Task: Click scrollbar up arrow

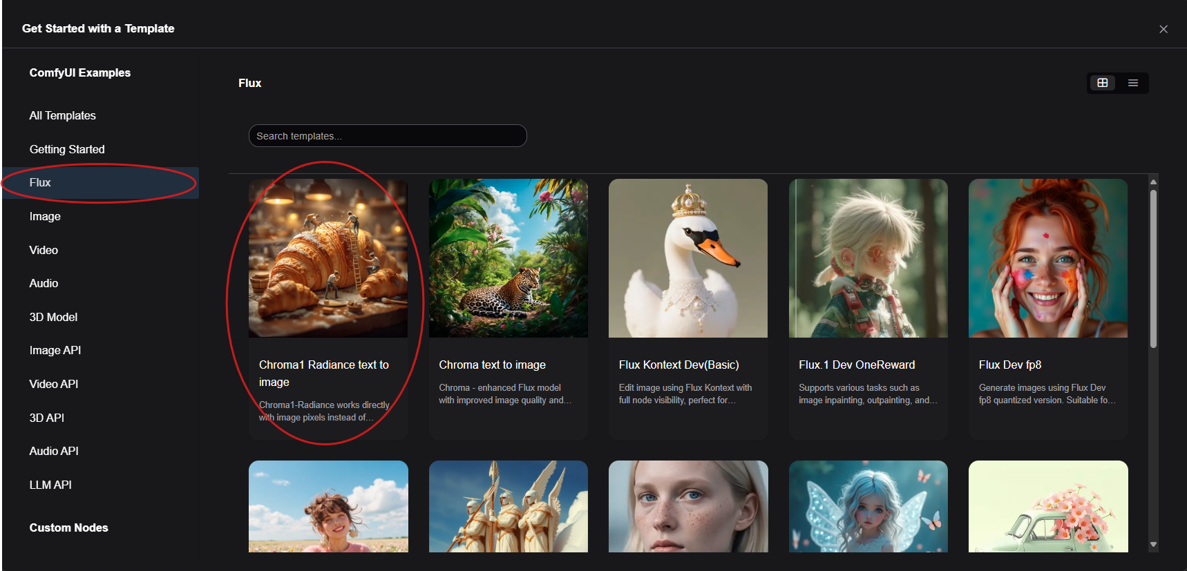Action: pyautogui.click(x=1153, y=182)
